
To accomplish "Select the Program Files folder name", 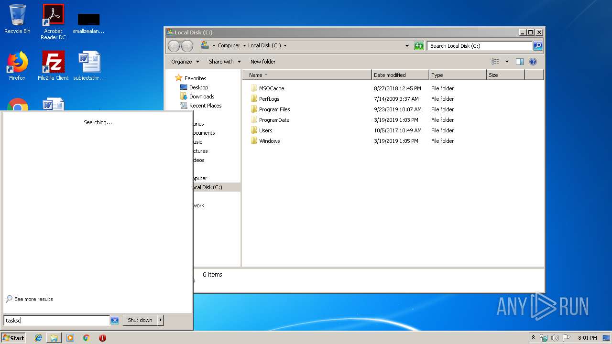I will click(x=274, y=109).
